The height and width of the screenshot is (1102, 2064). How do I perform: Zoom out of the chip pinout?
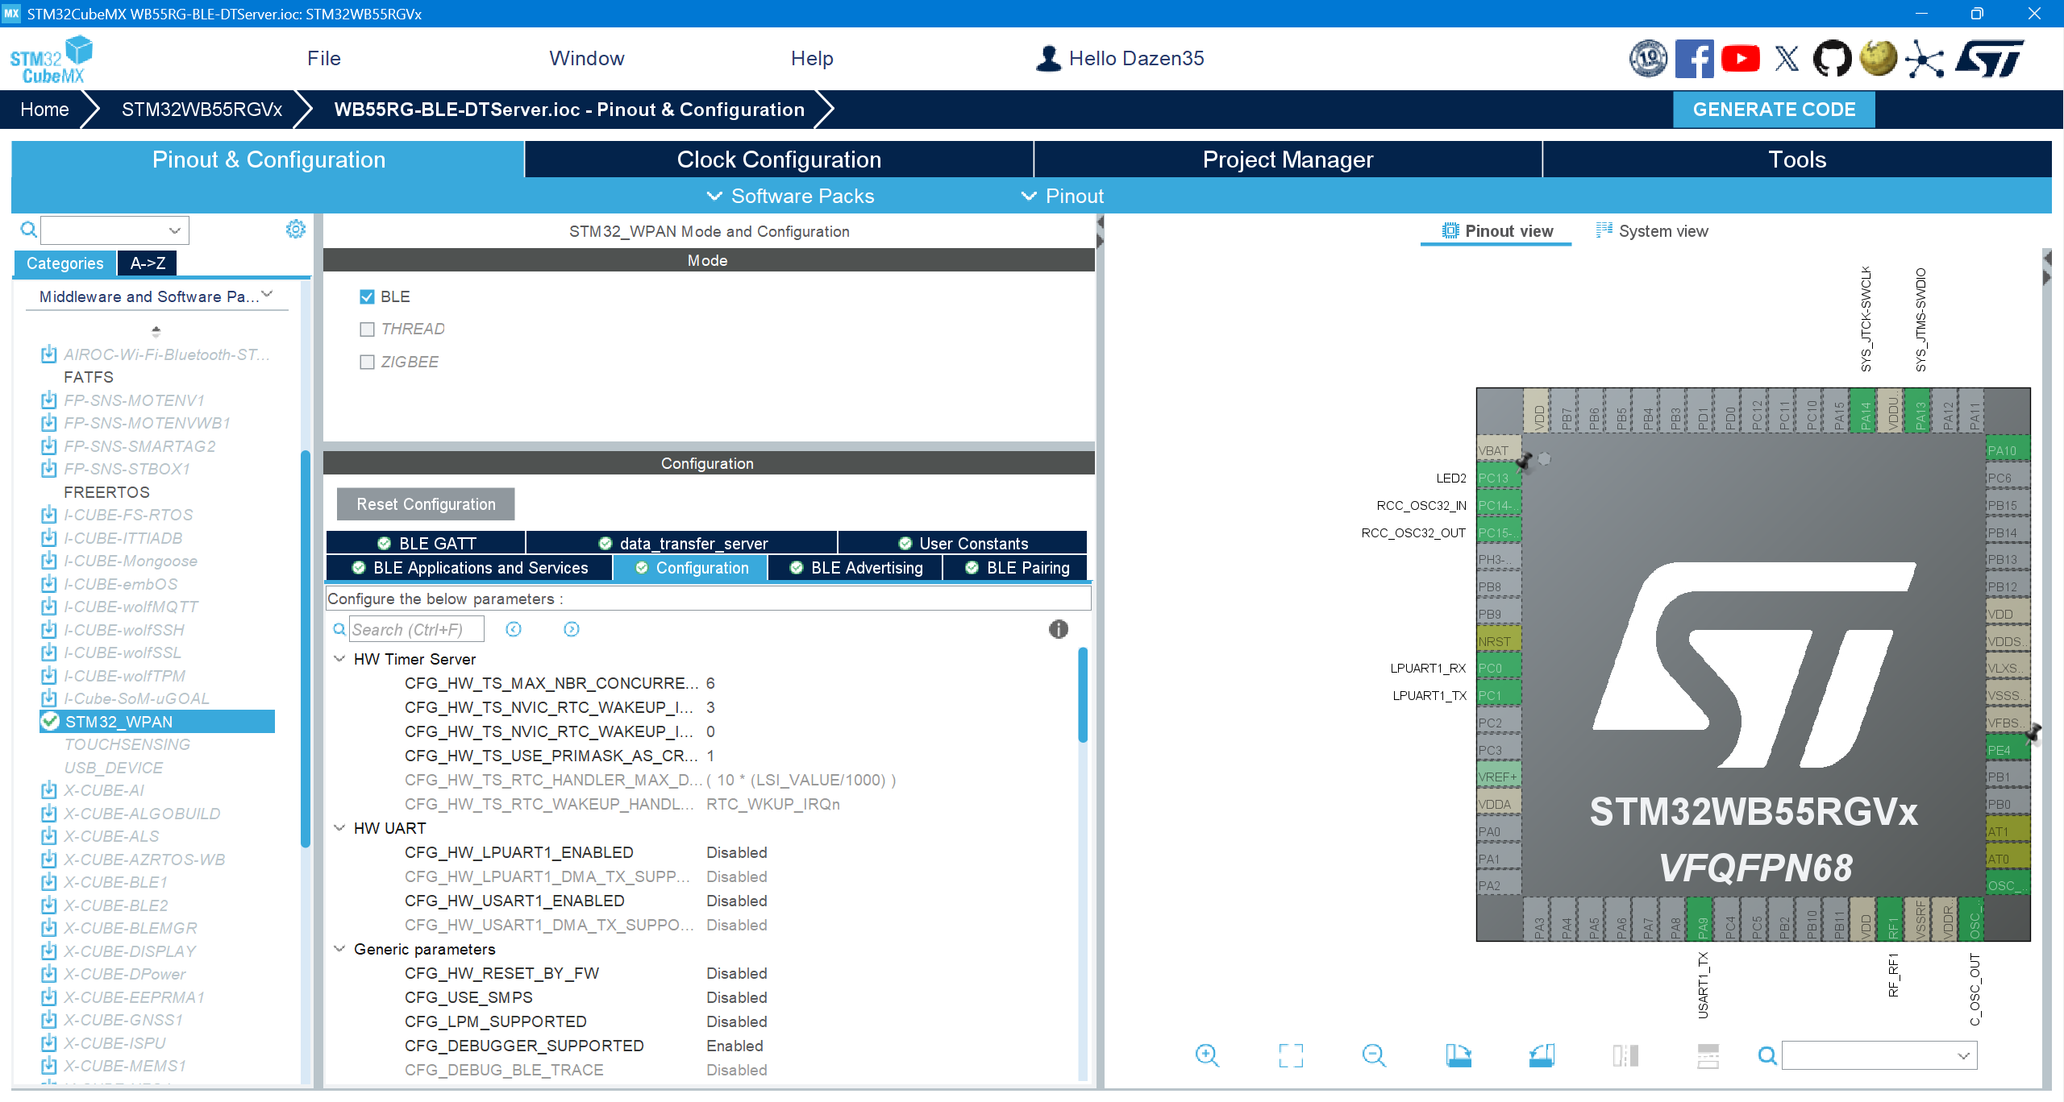pyautogui.click(x=1374, y=1055)
